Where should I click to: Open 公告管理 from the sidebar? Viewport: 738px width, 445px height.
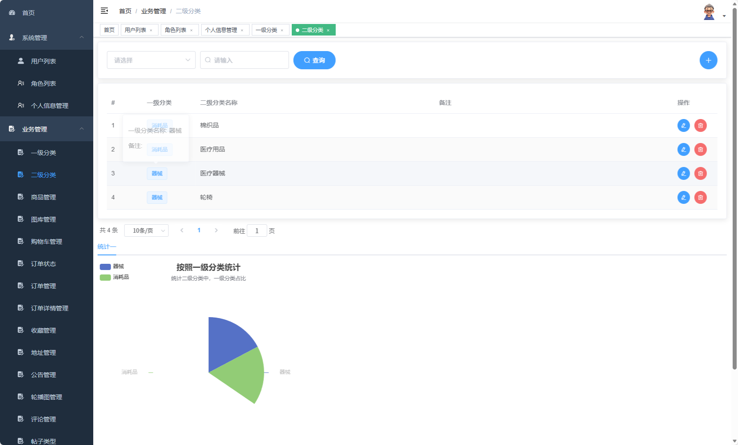point(43,374)
